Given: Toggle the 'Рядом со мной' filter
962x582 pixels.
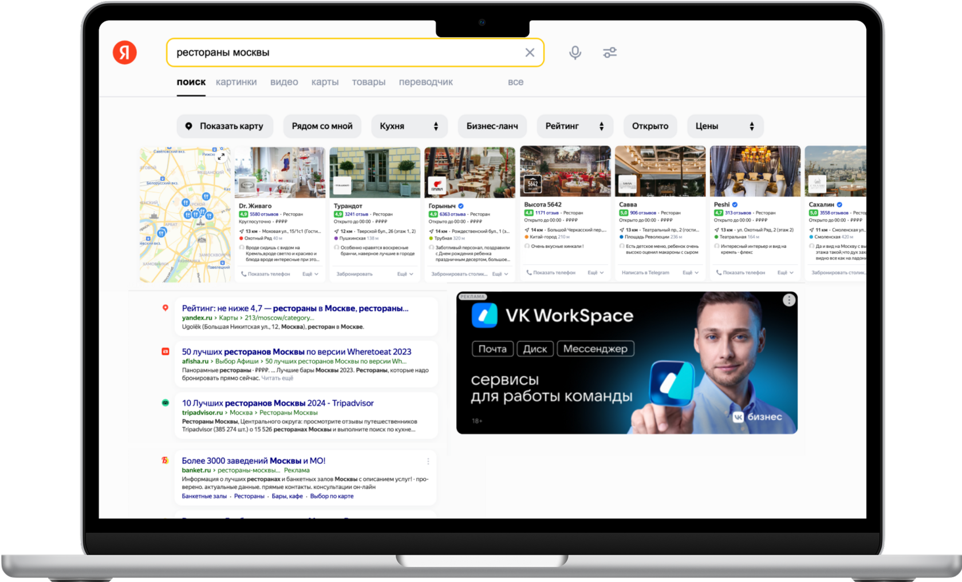Looking at the screenshot, I should click(322, 126).
